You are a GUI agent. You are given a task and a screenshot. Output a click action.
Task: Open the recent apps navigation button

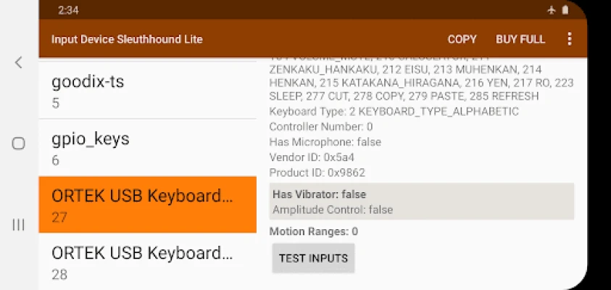pos(19,225)
